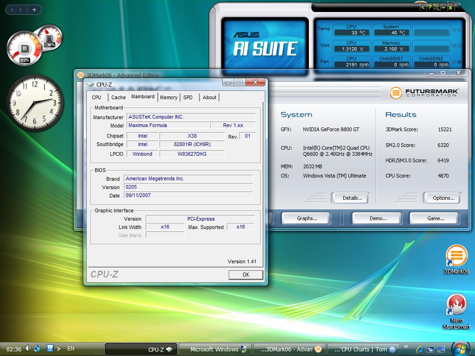Click the switch between windows quick launch icon
This screenshot has height=356, width=475.
point(430,350)
